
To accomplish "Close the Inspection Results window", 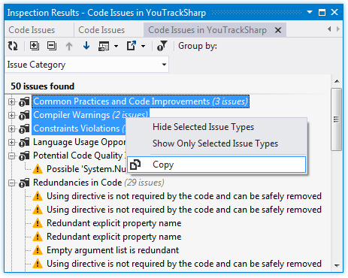I will (334, 12).
